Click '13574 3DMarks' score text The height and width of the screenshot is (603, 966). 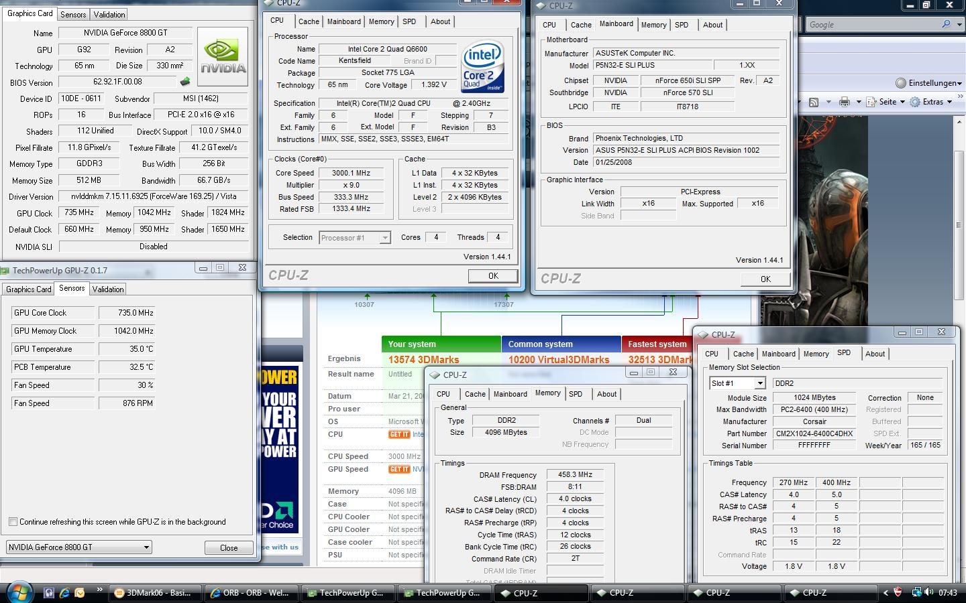tap(423, 360)
